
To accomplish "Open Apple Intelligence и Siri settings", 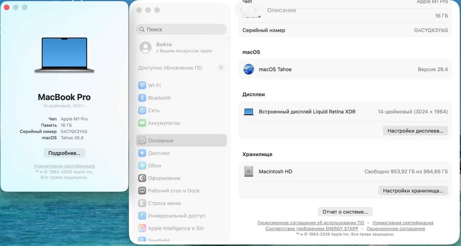I will pyautogui.click(x=181, y=228).
